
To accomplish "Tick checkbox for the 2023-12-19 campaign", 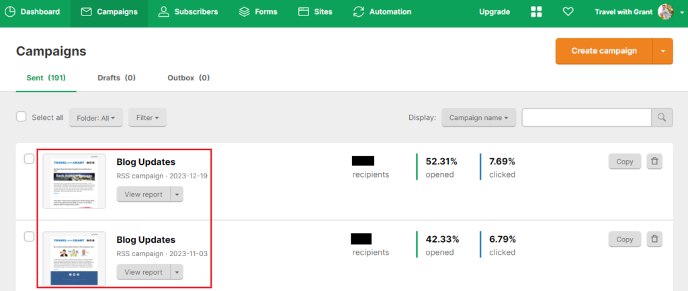I will pyautogui.click(x=29, y=159).
